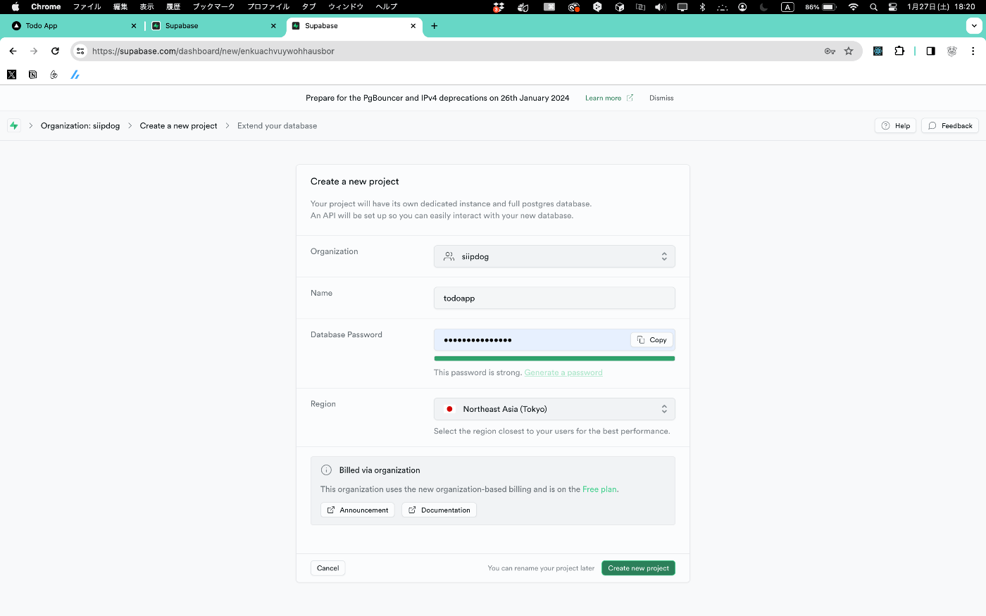Open the ブックマーク menu
The height and width of the screenshot is (616, 986).
[x=213, y=6]
